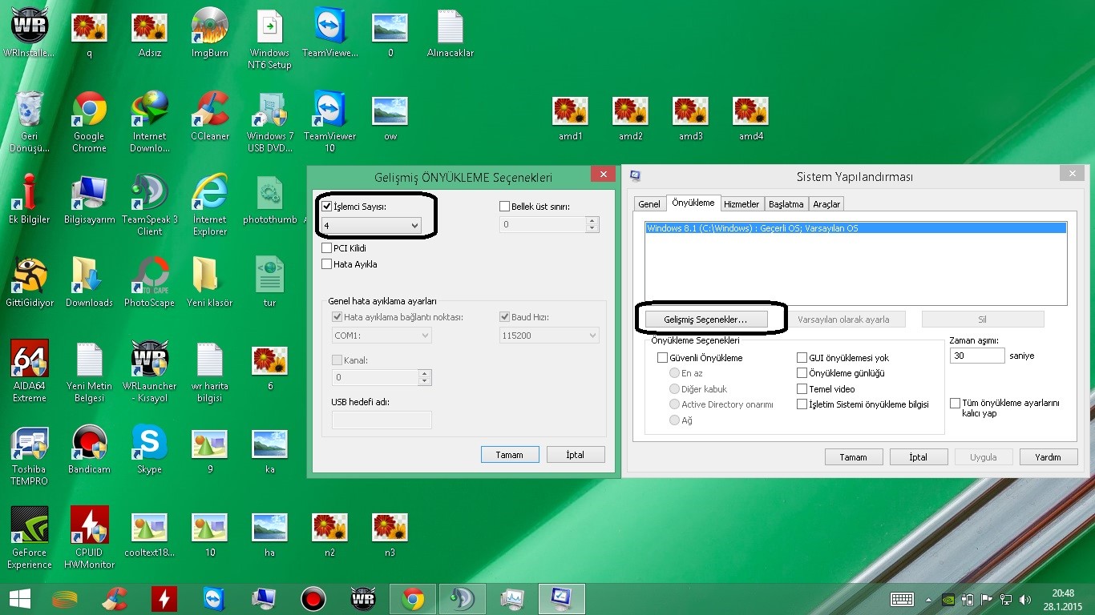
Task: Toggle the İşlemci Sayısı checkbox
Action: [327, 207]
